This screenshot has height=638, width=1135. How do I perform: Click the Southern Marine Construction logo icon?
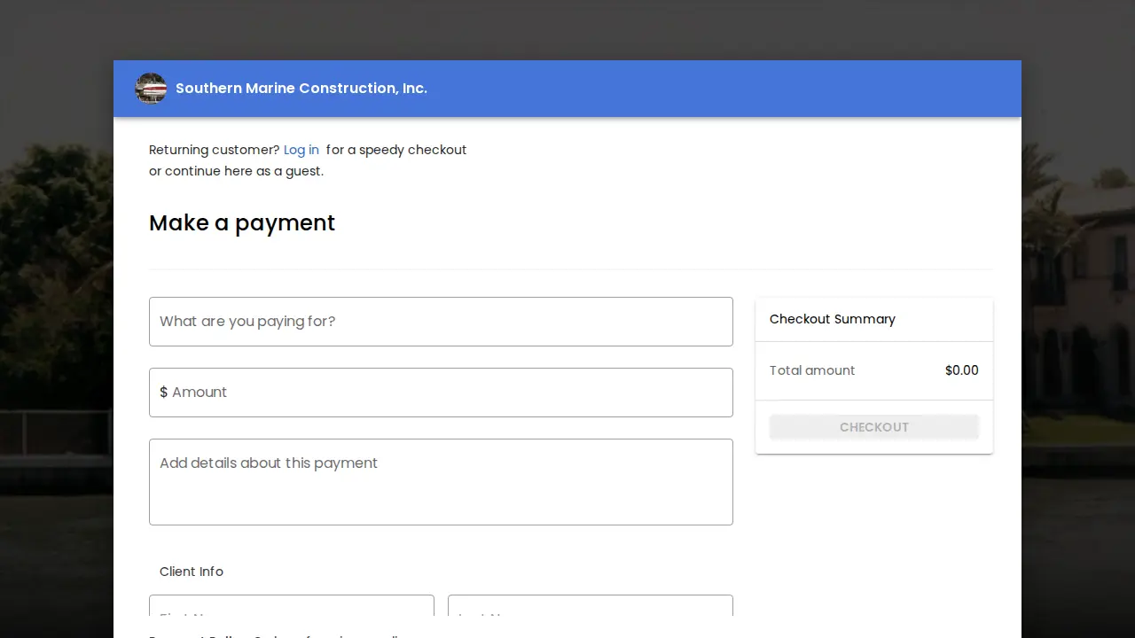click(151, 89)
